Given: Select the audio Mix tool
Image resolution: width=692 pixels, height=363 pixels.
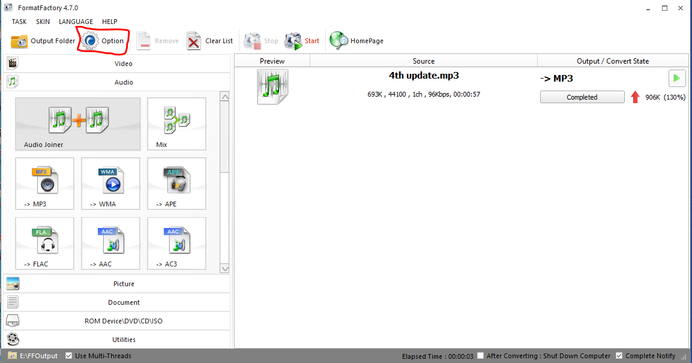Looking at the screenshot, I should (176, 124).
